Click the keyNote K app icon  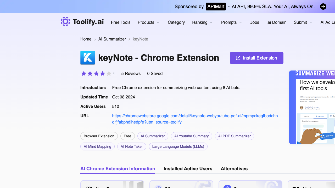pyautogui.click(x=88, y=58)
